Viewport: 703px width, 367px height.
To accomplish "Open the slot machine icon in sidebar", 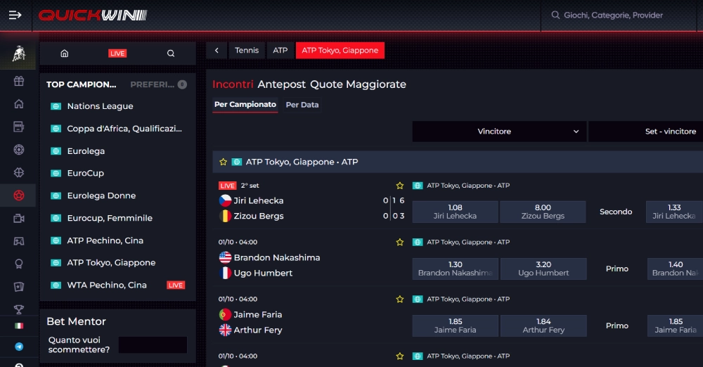I will (18, 127).
